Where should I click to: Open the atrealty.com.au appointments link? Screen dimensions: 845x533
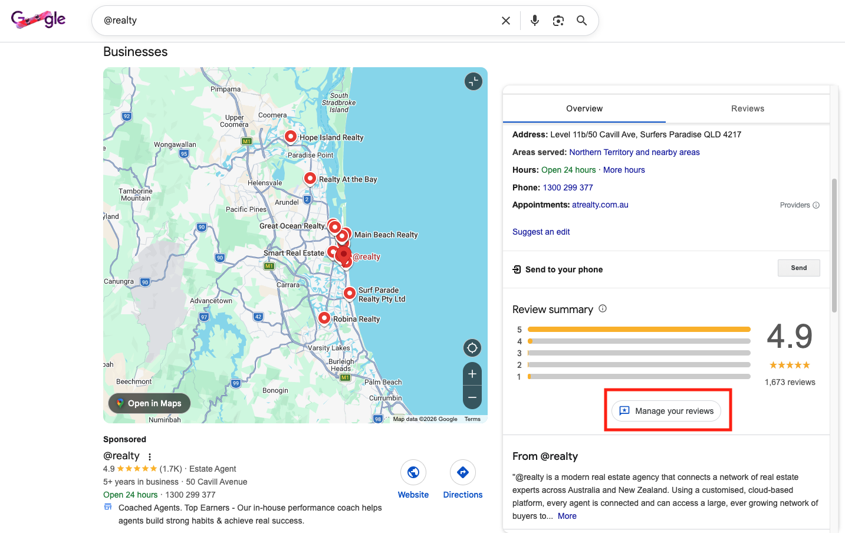pyautogui.click(x=600, y=205)
